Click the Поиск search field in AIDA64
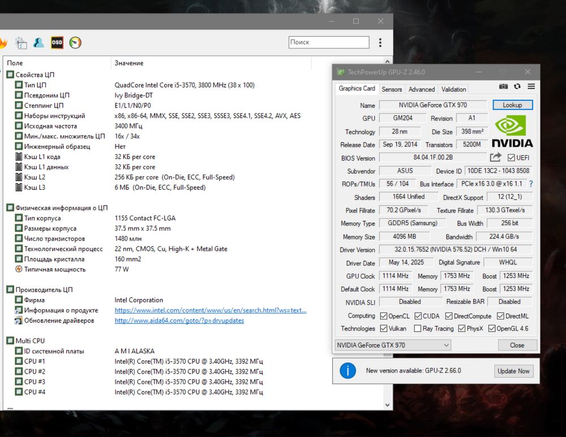 click(x=329, y=42)
